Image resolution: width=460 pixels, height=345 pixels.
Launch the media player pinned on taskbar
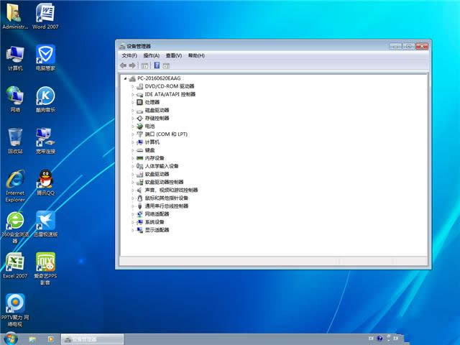[51, 339]
